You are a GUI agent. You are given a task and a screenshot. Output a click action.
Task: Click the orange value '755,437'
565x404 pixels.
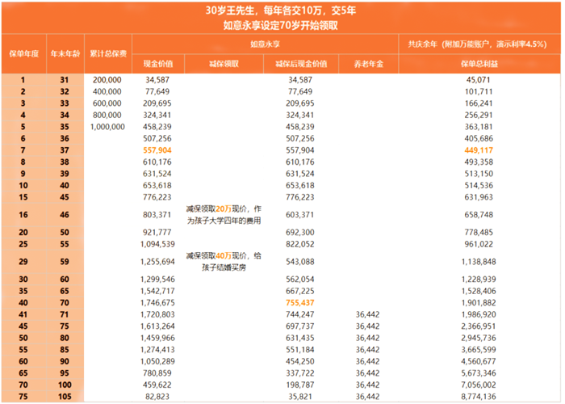point(299,303)
